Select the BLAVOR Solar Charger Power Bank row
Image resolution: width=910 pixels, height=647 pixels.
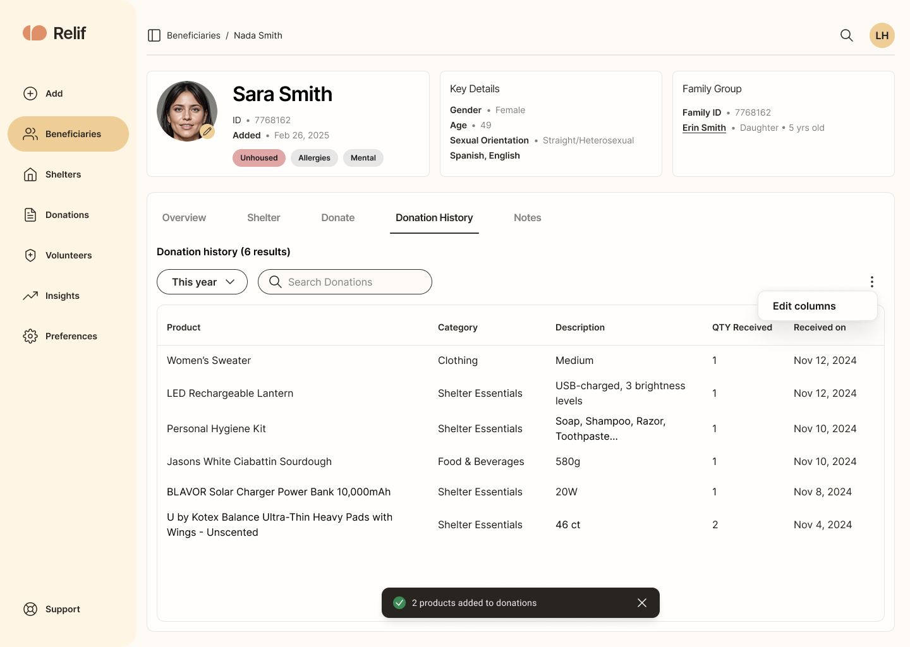tap(521, 492)
